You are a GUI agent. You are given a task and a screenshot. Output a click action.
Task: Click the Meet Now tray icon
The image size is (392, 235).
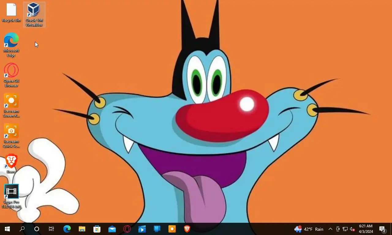point(338,229)
